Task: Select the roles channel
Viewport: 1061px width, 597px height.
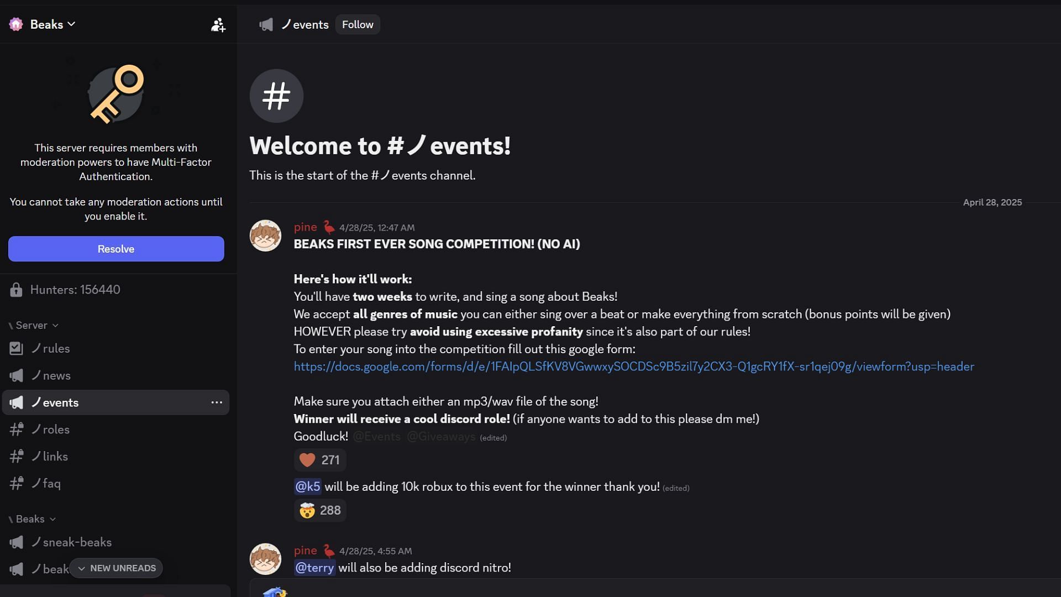Action: point(115,430)
